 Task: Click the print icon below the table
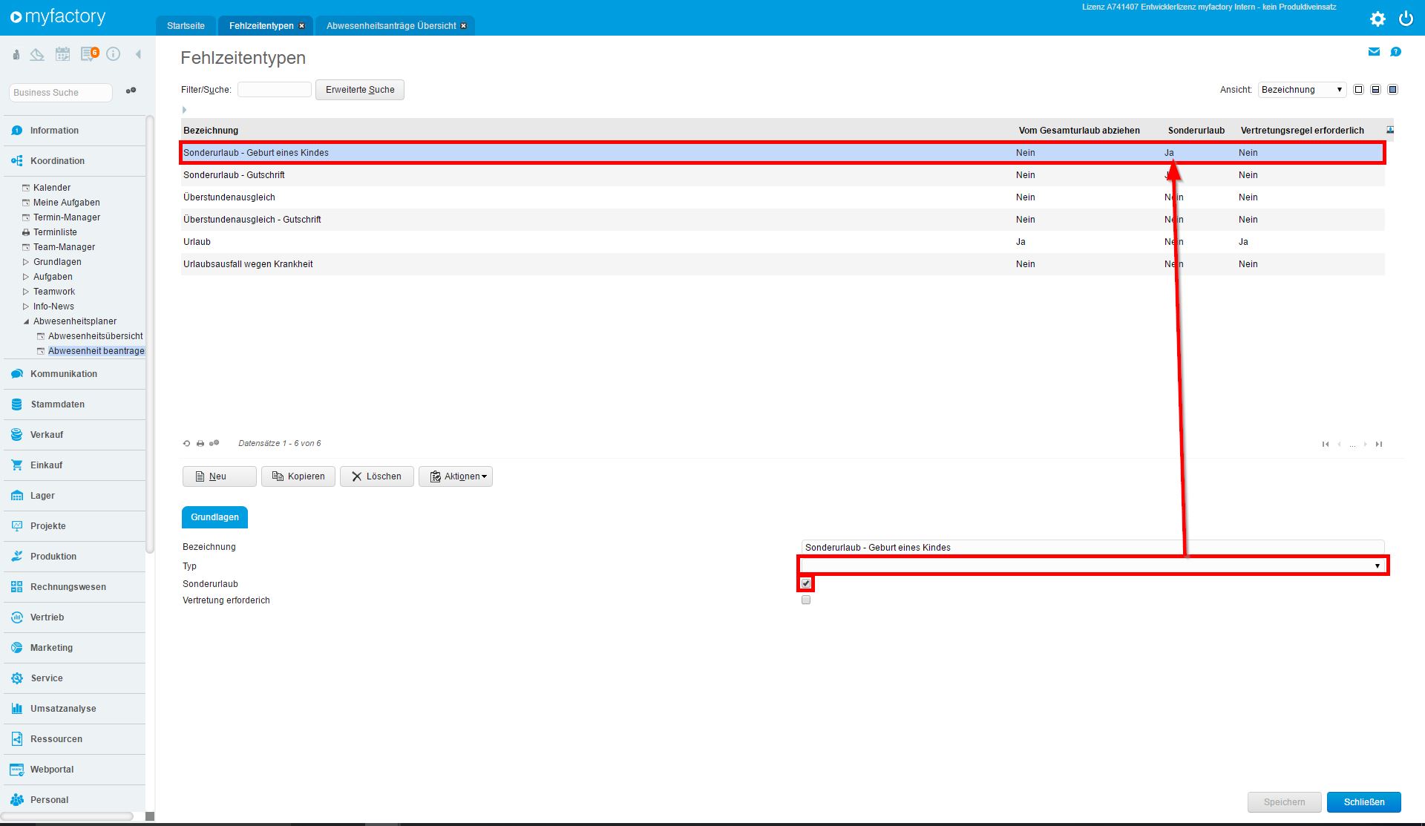tap(200, 444)
